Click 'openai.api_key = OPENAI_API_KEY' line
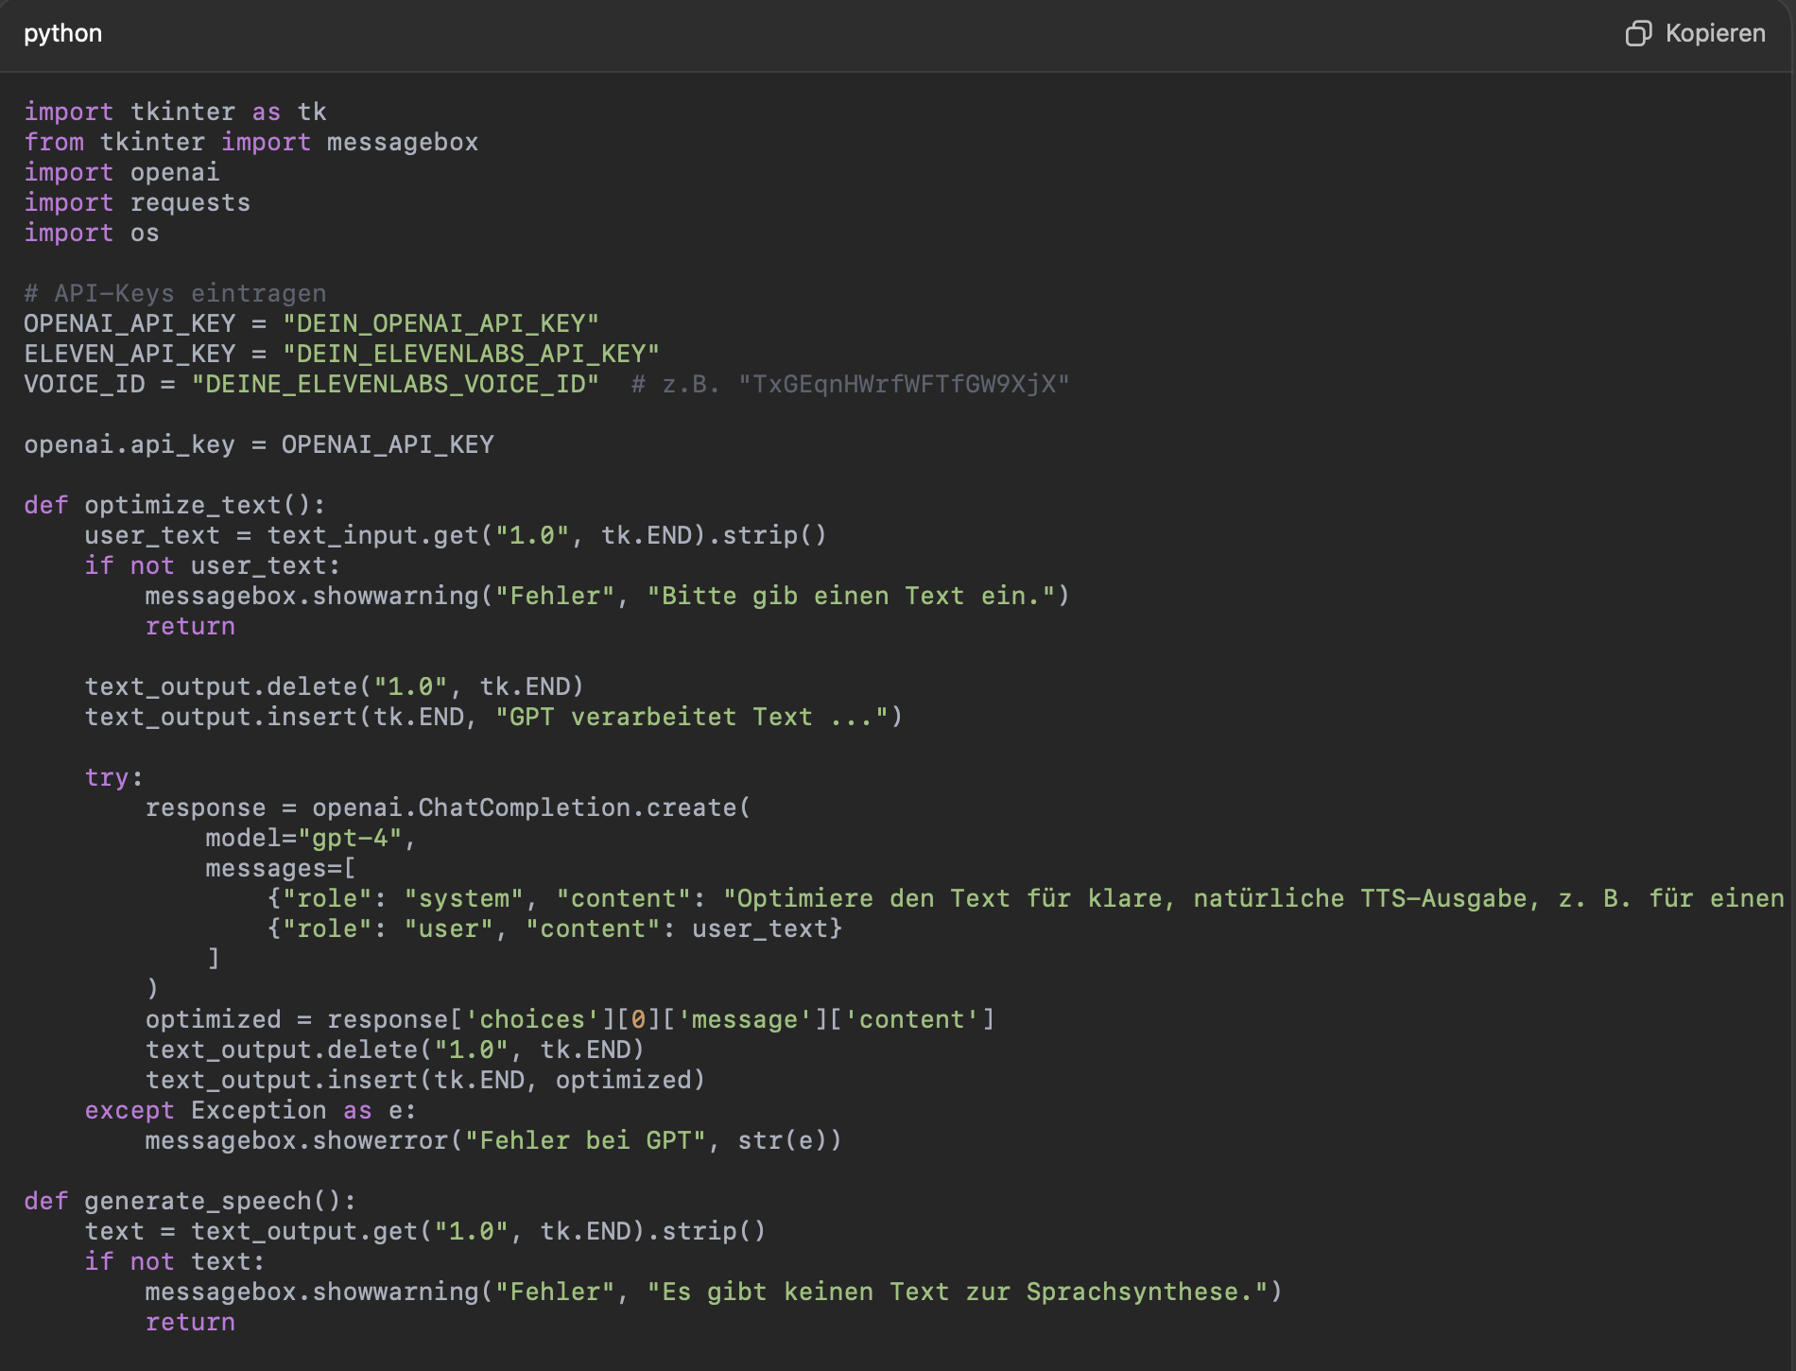1796x1371 pixels. coord(259,444)
